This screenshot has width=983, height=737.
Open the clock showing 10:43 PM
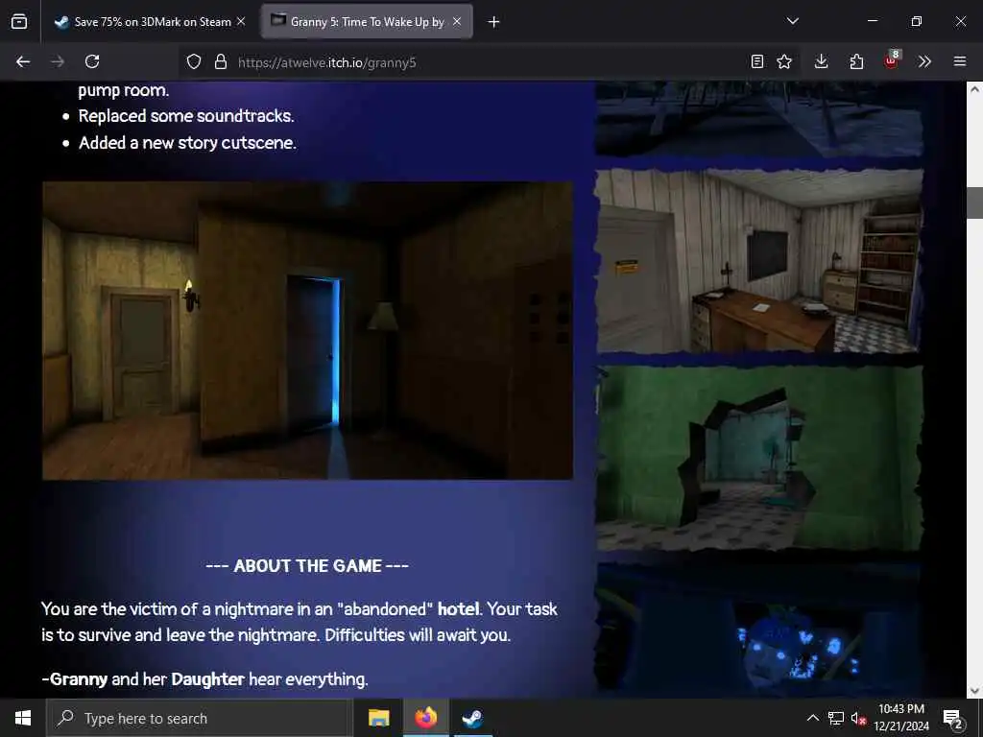pyautogui.click(x=901, y=718)
